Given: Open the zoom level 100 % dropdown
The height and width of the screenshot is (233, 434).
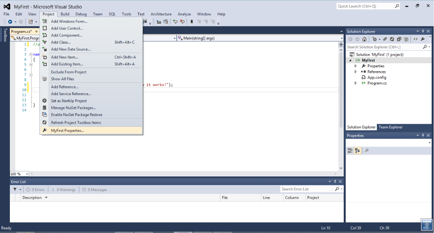Looking at the screenshot, I should (x=27, y=174).
